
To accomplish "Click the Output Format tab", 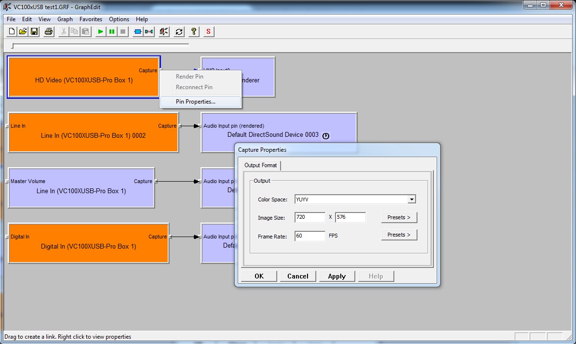I will (261, 165).
